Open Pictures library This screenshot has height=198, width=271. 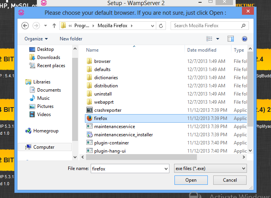41,106
